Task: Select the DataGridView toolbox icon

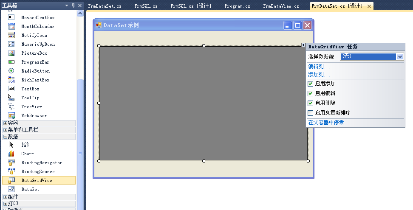Action: click(x=11, y=180)
